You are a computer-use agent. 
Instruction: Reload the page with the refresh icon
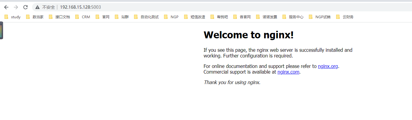[25, 7]
